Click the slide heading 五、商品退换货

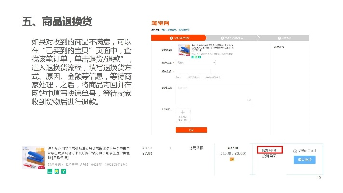pos(57,21)
